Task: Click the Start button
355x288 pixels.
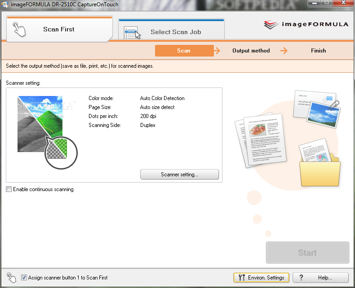Action: pos(307,253)
